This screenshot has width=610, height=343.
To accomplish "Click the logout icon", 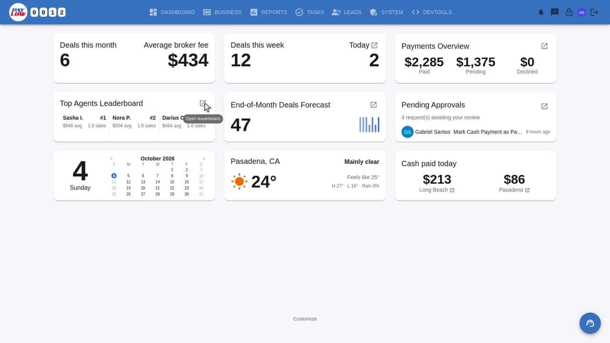I will point(594,12).
